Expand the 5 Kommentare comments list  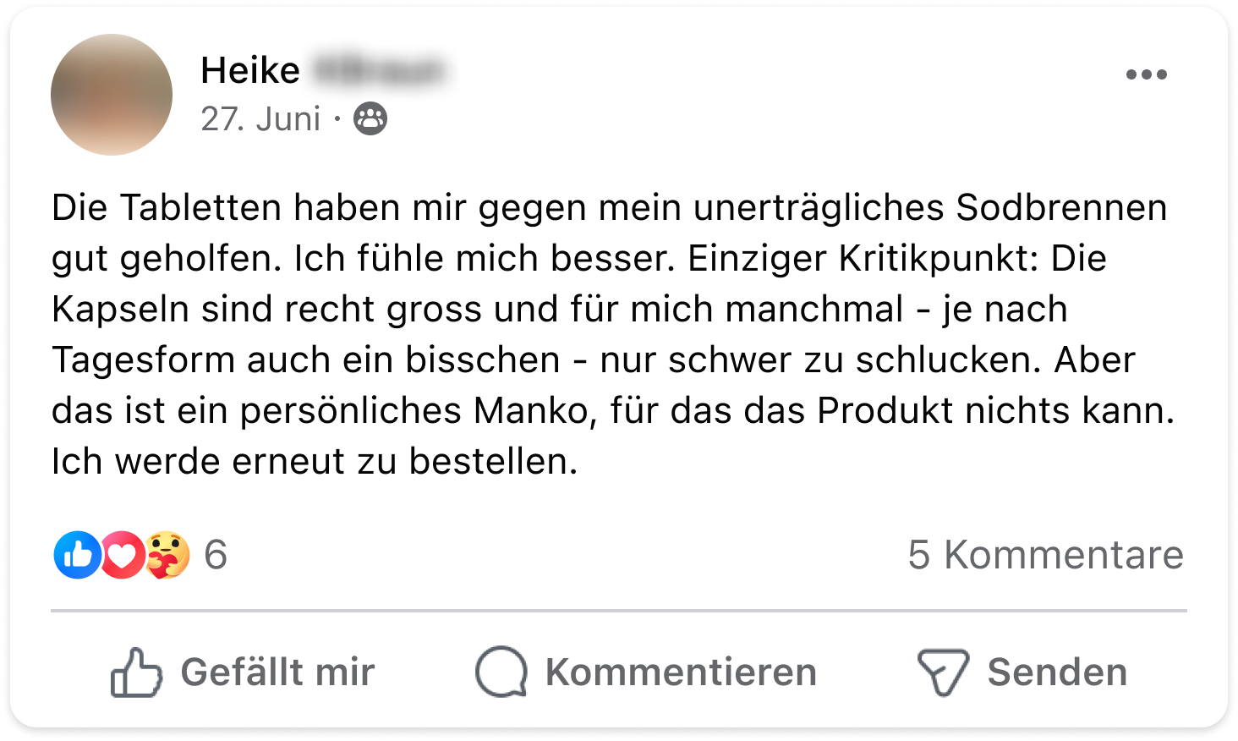pyautogui.click(x=1045, y=555)
